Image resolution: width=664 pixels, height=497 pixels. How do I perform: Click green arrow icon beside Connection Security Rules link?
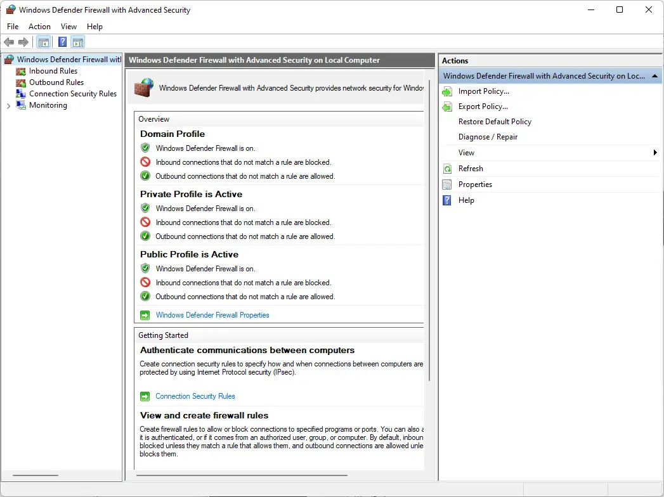(x=145, y=397)
